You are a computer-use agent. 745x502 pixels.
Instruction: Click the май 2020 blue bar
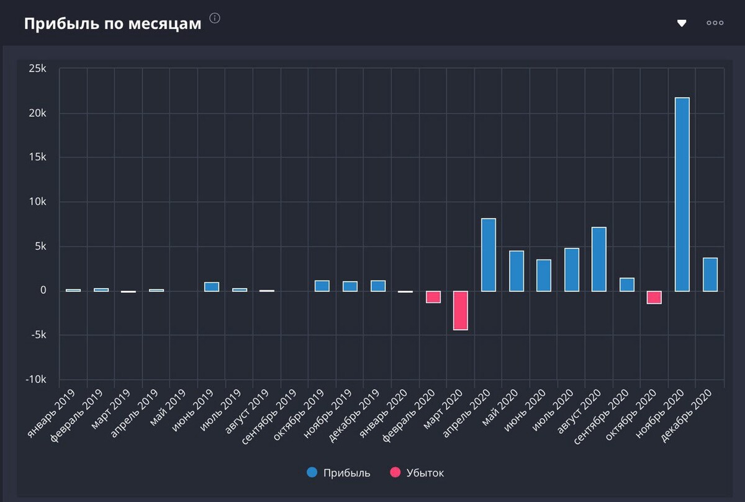(517, 271)
